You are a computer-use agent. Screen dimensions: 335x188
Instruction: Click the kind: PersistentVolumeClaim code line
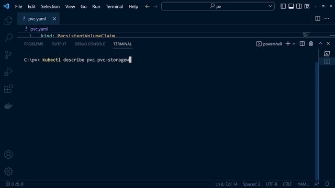78,36
